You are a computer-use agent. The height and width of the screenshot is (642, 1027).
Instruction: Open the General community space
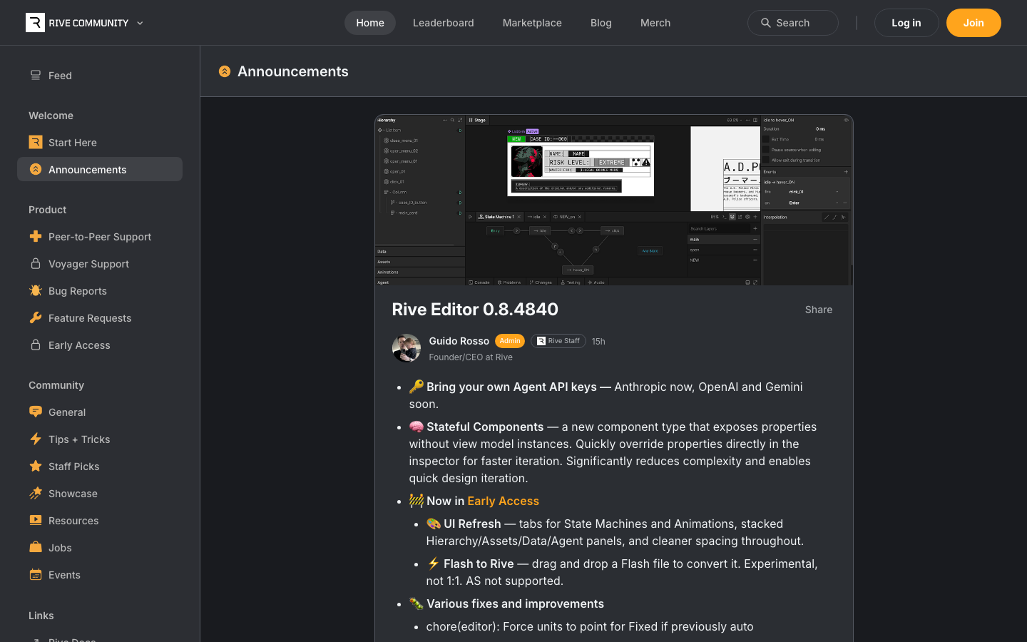click(100, 412)
